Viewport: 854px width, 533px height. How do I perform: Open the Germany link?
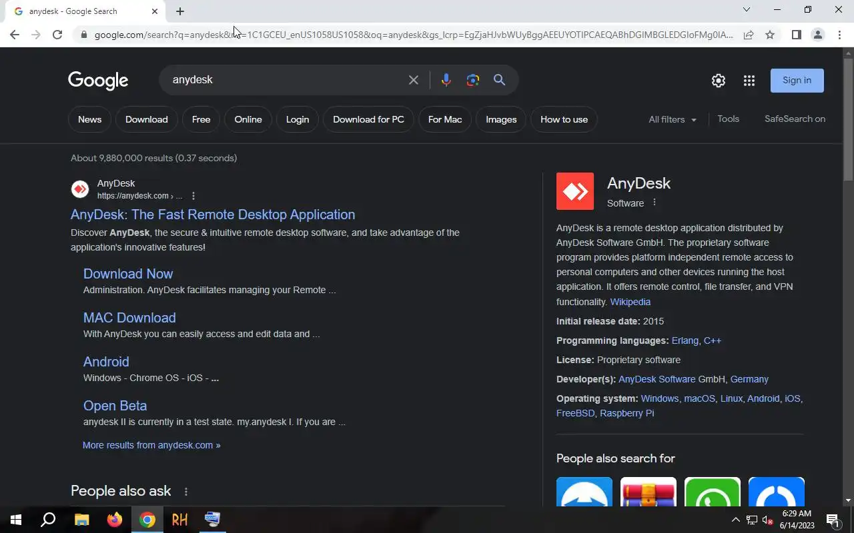click(x=749, y=379)
